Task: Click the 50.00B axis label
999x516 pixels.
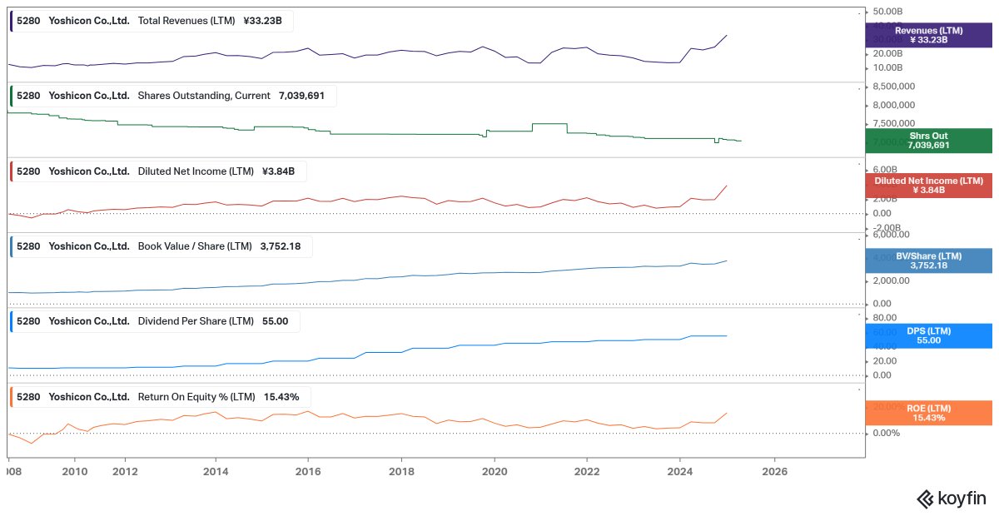Action: click(887, 12)
